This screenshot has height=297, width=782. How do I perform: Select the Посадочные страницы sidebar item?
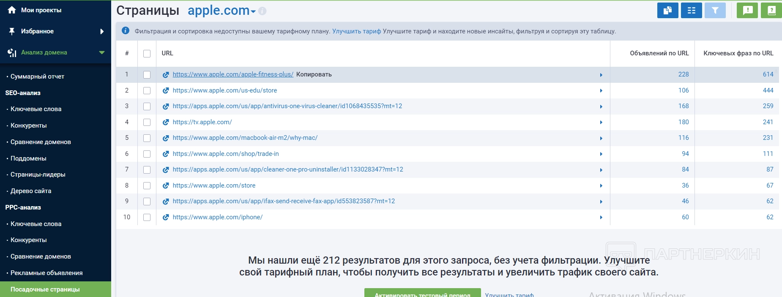[55, 289]
